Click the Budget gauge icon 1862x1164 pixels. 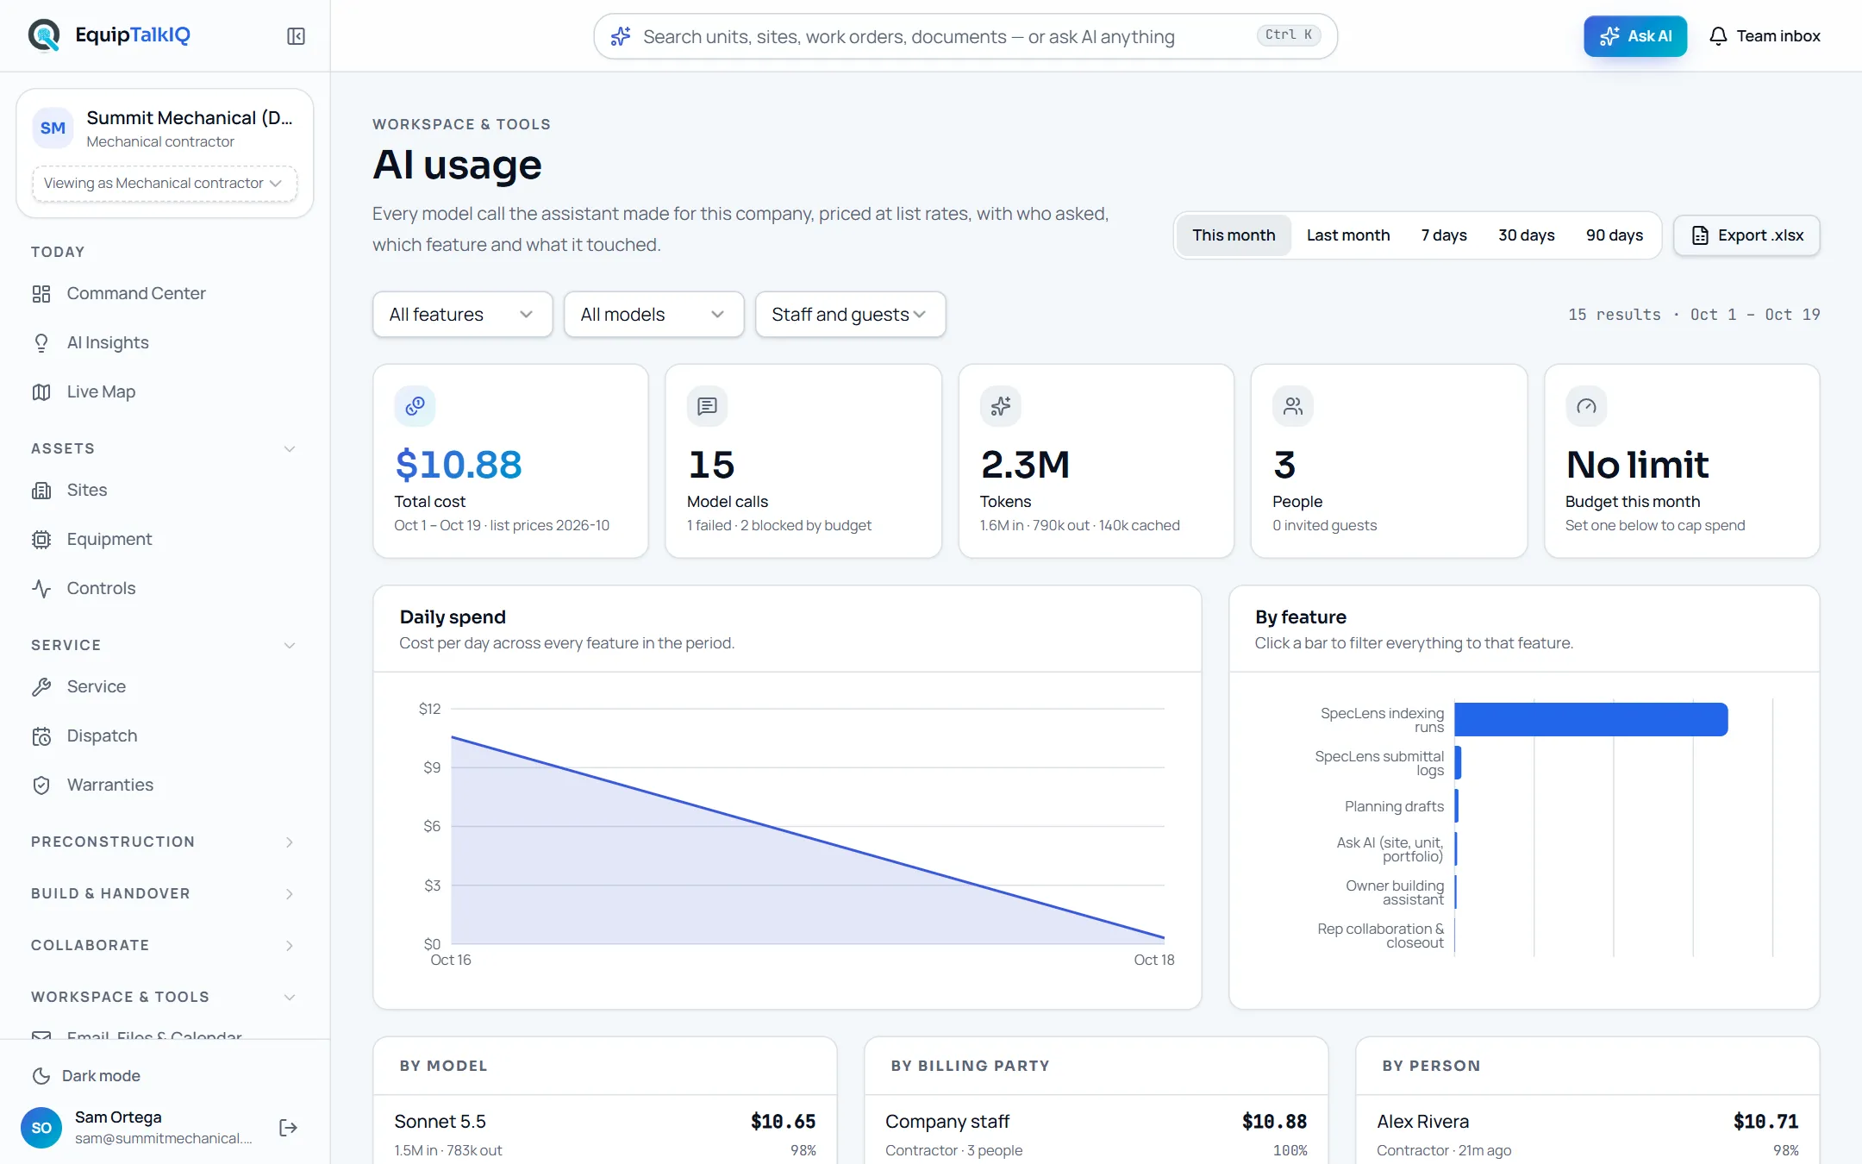[1586, 406]
